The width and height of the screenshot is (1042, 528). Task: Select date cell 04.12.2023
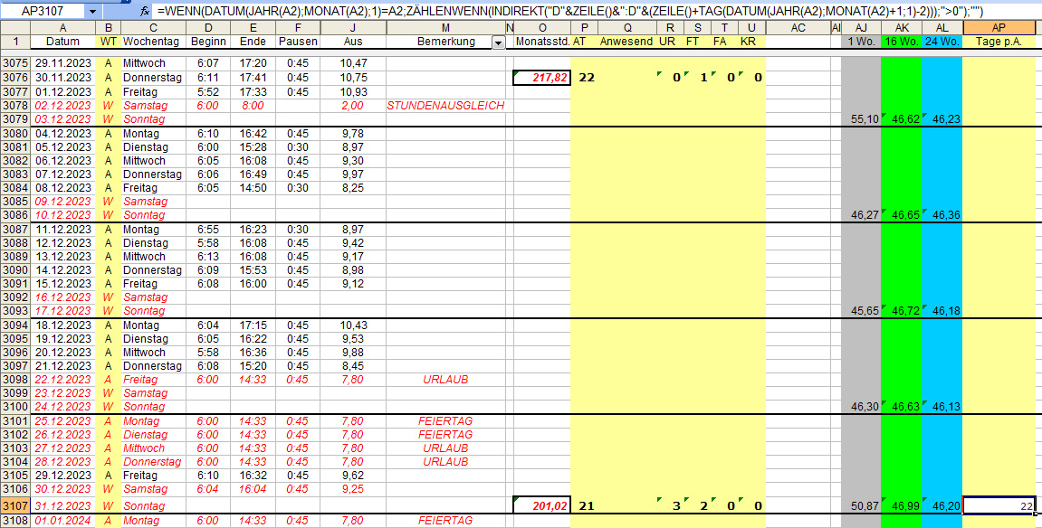(62, 133)
